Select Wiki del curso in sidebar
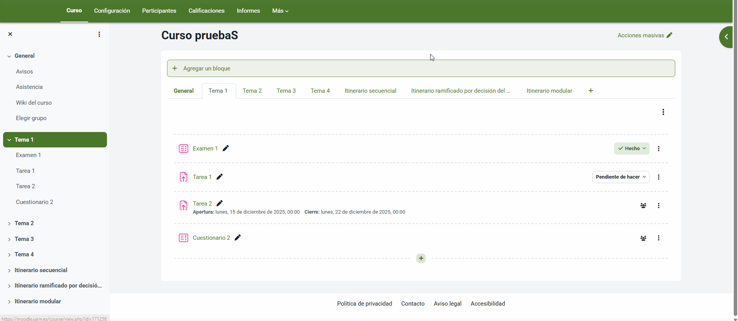This screenshot has width=738, height=321. tap(34, 103)
